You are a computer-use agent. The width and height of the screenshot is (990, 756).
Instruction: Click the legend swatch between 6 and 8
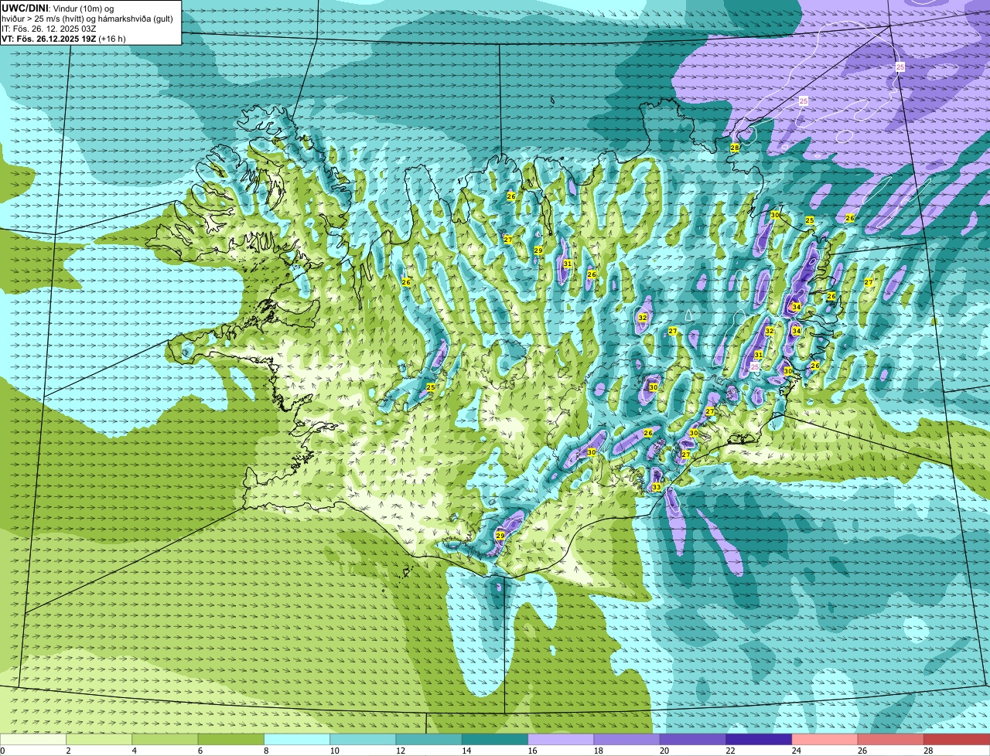point(231,740)
